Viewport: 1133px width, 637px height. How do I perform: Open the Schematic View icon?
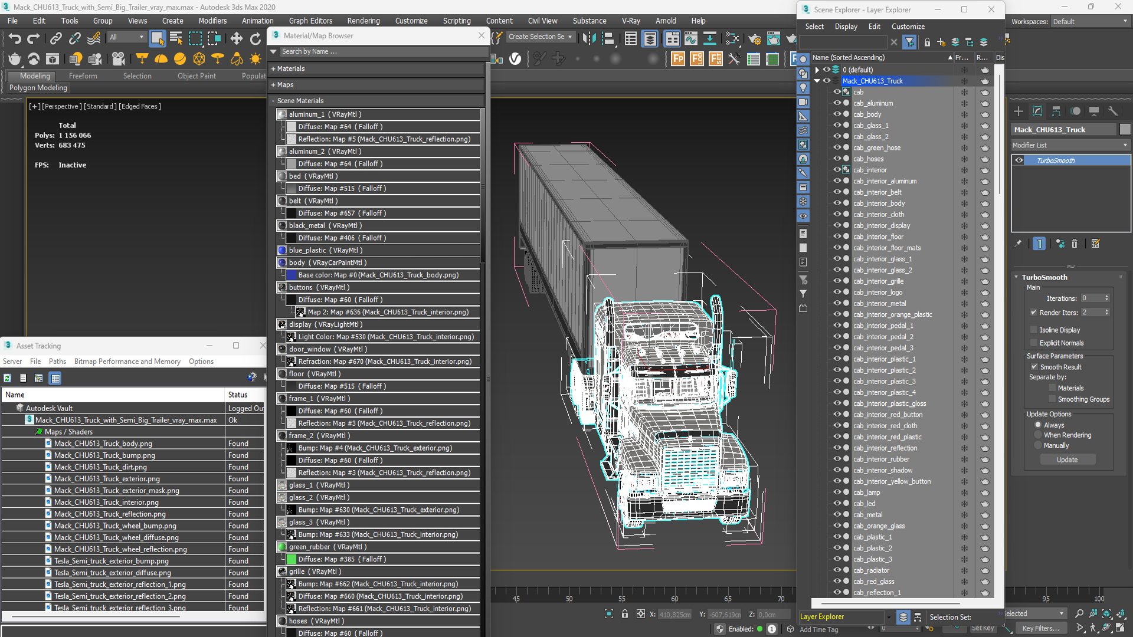pos(710,39)
